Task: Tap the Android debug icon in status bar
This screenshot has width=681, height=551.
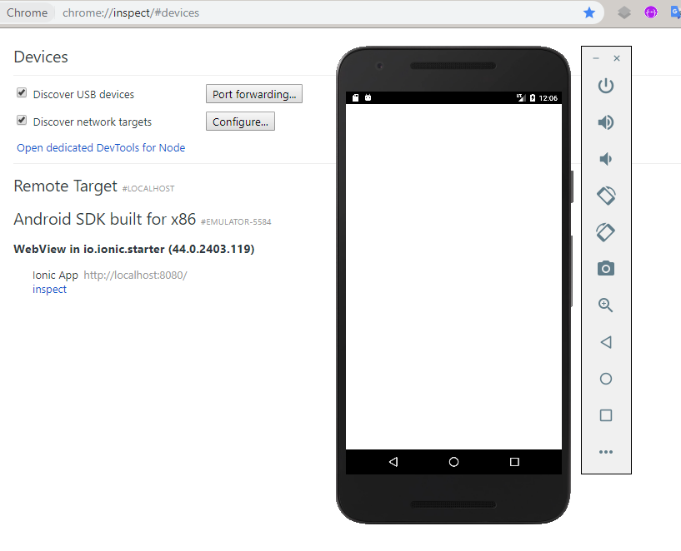Action: click(x=368, y=97)
